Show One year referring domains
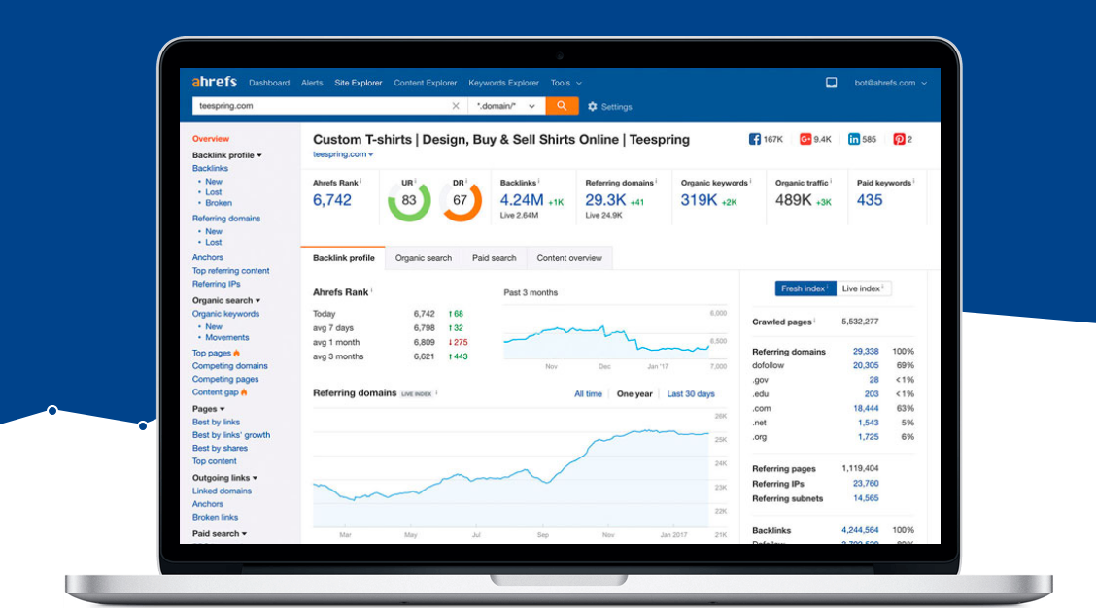 tap(634, 394)
